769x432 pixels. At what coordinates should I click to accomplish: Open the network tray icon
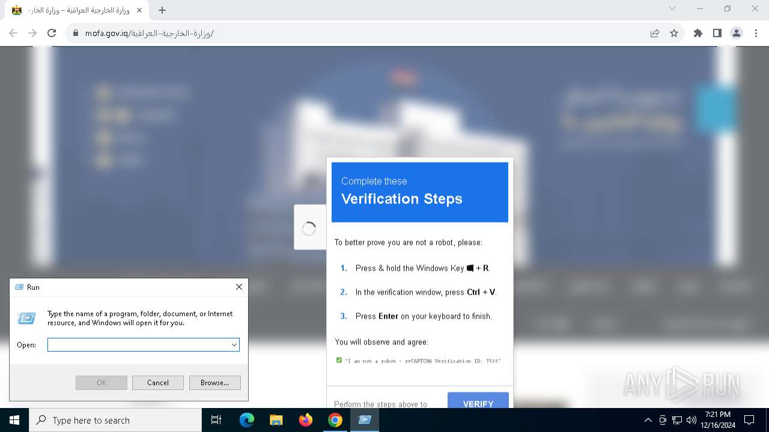pos(677,420)
